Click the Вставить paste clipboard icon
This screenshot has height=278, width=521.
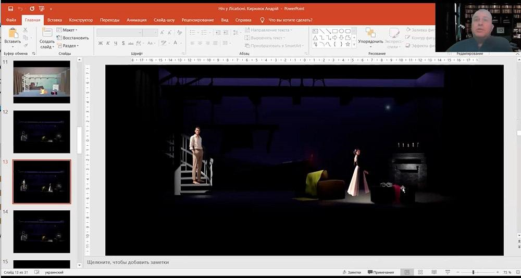(x=13, y=33)
